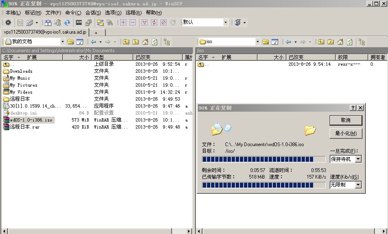Click the Compare Directories icon
Viewport: 388px width, 234px height.
click(48, 23)
